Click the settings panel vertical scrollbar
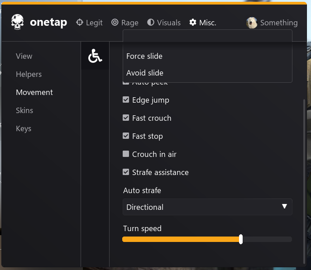This screenshot has width=311, height=270. [x=304, y=181]
